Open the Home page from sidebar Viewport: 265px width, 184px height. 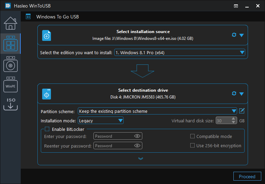click(x=11, y=23)
